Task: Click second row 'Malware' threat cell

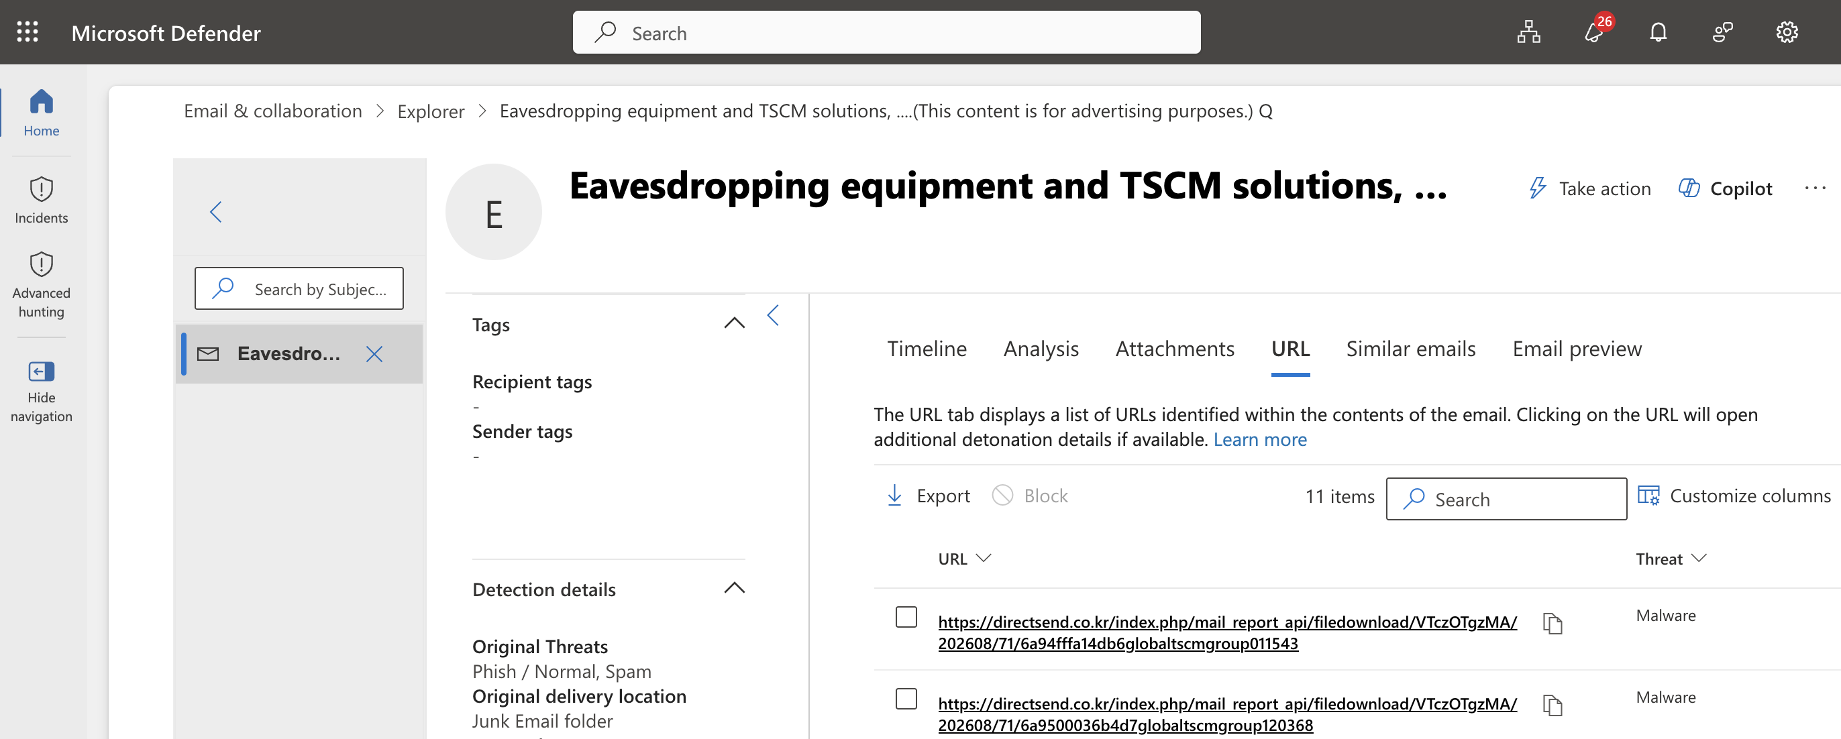Action: click(x=1665, y=697)
